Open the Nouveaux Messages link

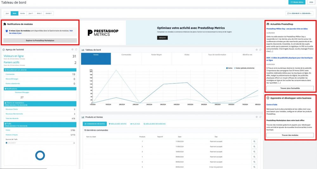[22, 92]
